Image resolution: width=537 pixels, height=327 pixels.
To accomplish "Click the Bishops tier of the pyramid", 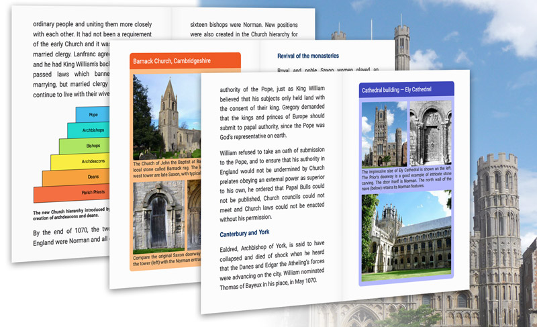I will tap(85, 146).
